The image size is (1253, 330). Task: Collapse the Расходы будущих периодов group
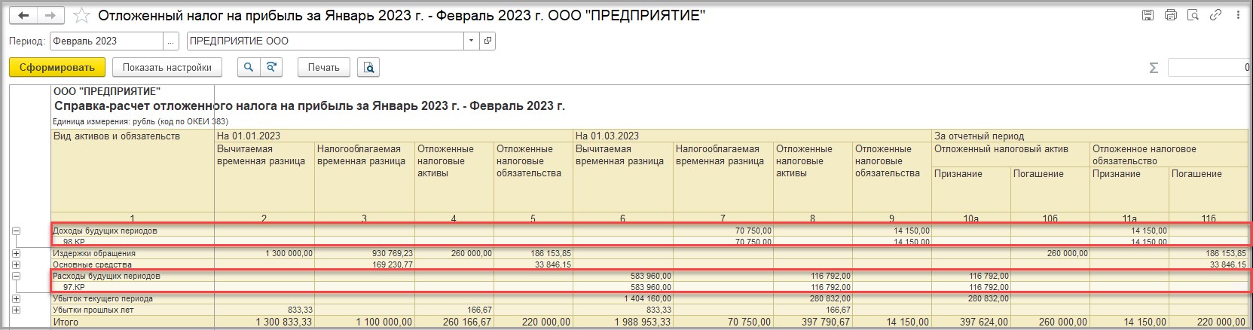(x=16, y=277)
